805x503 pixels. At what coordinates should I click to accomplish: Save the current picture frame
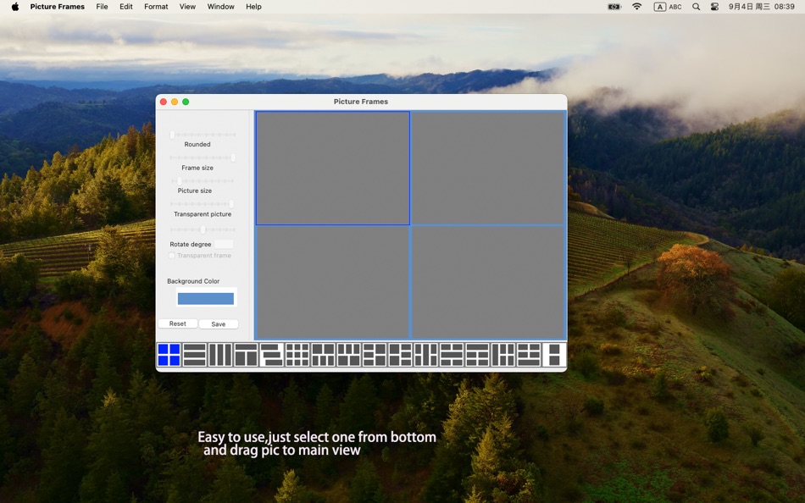219,323
